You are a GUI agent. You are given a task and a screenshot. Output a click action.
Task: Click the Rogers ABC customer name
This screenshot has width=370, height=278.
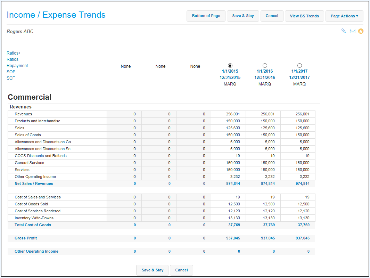click(x=20, y=31)
